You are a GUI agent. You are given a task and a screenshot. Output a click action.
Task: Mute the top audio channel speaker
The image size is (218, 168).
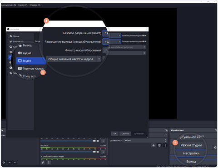[98, 141]
